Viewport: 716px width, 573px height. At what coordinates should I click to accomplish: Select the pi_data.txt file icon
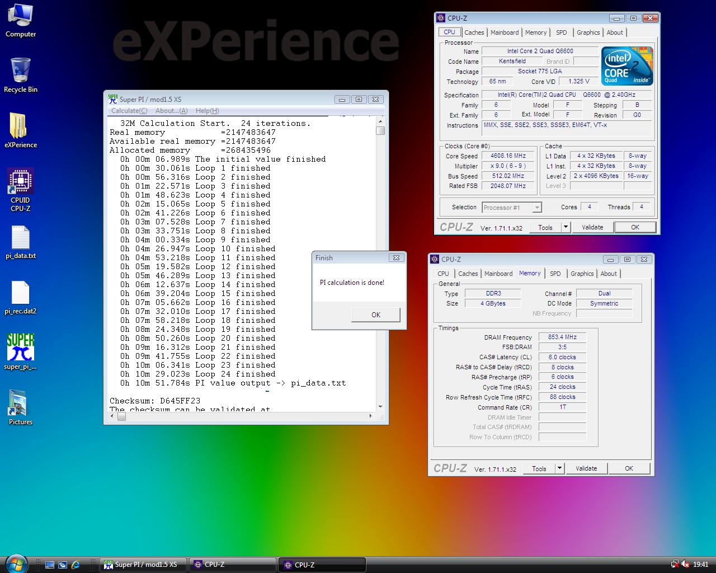[x=21, y=242]
